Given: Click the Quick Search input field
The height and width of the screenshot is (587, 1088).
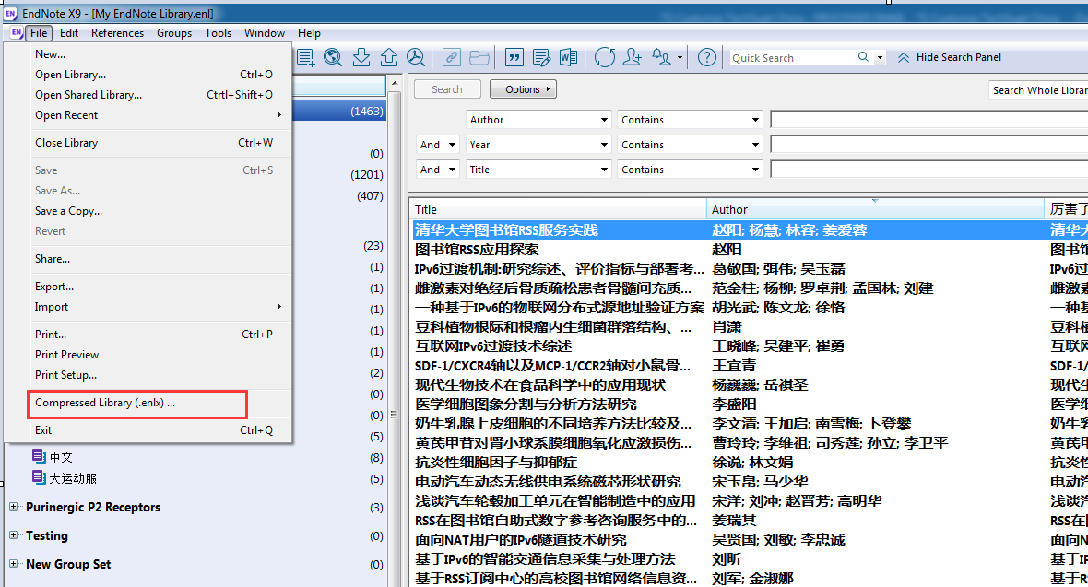Looking at the screenshot, I should pos(793,57).
